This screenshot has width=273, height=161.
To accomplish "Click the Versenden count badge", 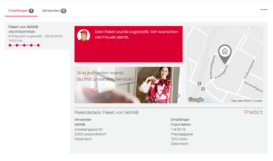I will click(64, 11).
